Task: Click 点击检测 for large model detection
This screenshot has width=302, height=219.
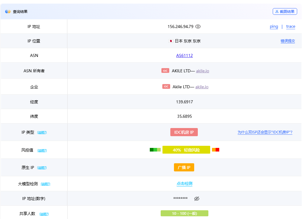Action: tap(185, 184)
